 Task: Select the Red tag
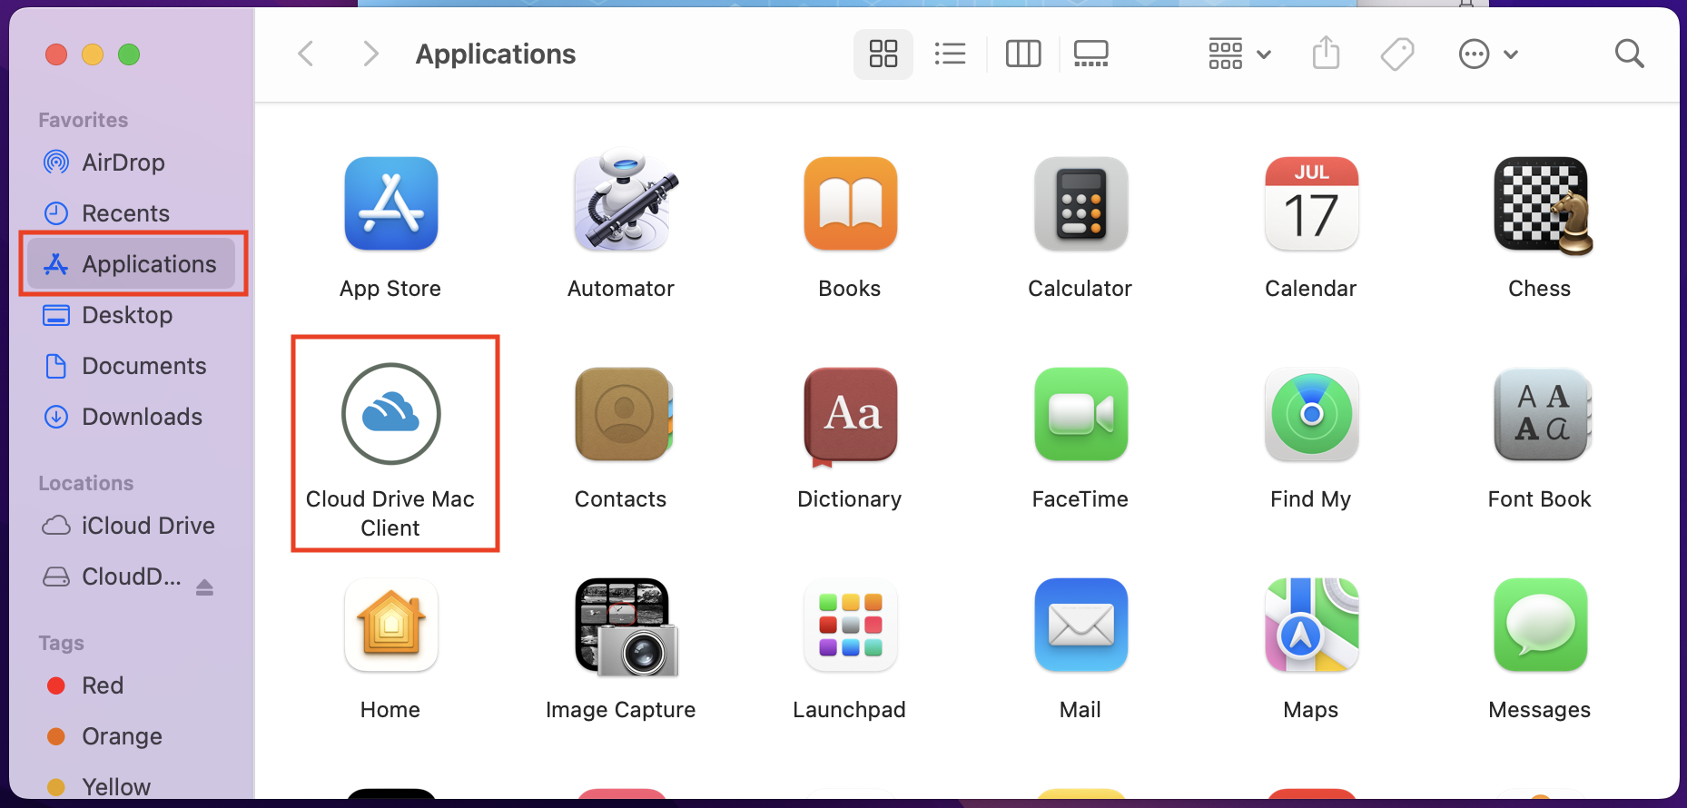point(132,685)
